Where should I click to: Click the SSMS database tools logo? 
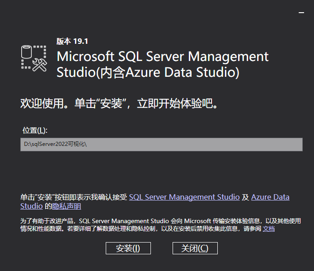[34, 58]
